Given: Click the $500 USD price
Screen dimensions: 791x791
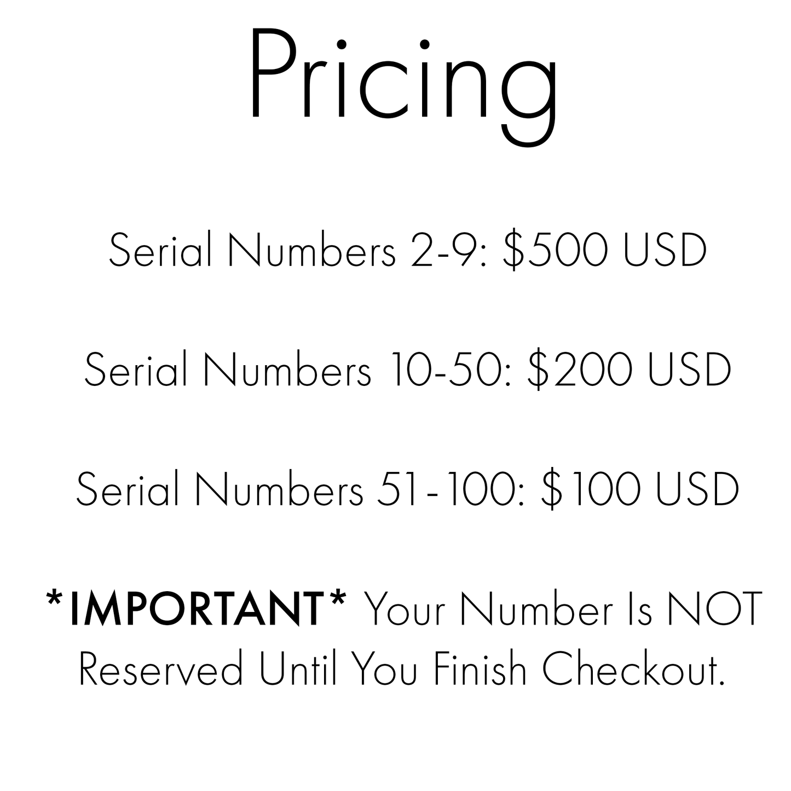Looking at the screenshot, I should tap(605, 251).
